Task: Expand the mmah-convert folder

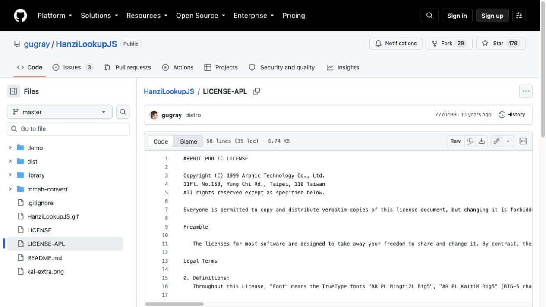Action: tap(10, 189)
